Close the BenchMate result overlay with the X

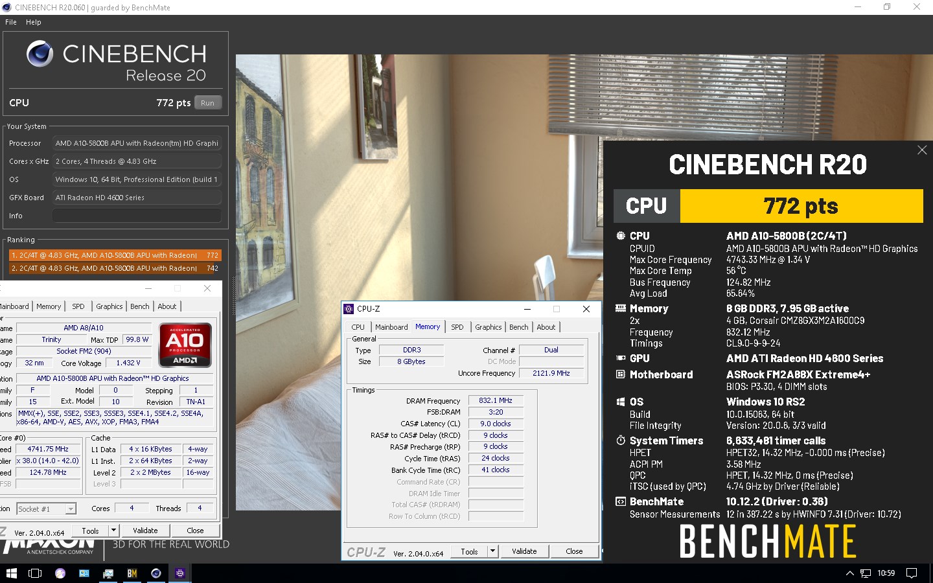point(922,150)
